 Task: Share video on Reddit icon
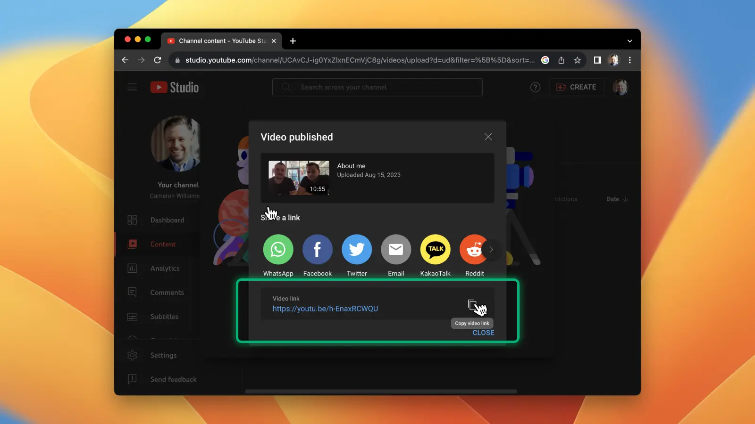[x=473, y=249]
